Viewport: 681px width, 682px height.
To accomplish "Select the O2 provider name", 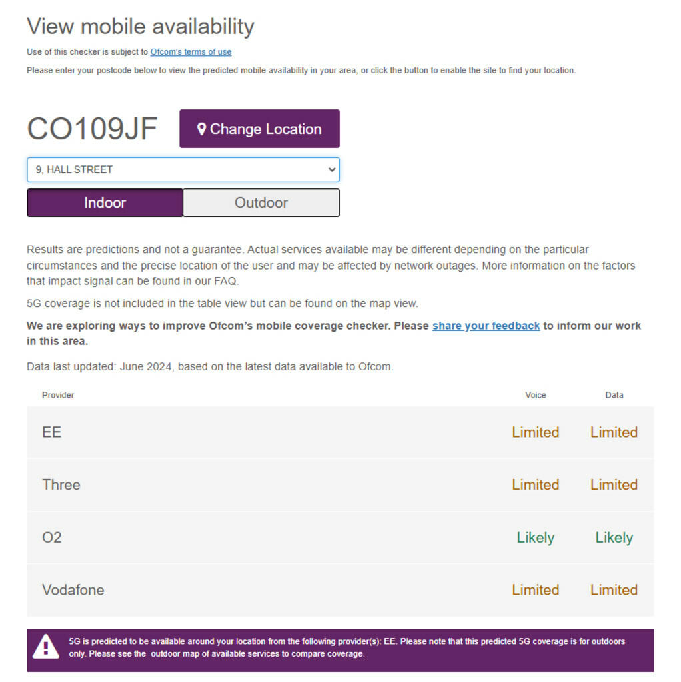I will click(51, 537).
